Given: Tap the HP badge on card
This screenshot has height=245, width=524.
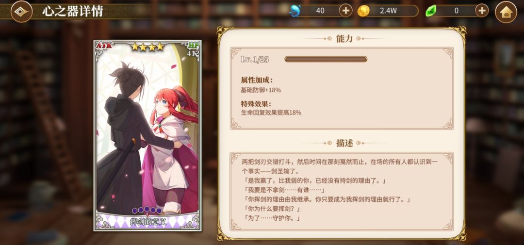Looking at the screenshot, I should 193,45.
